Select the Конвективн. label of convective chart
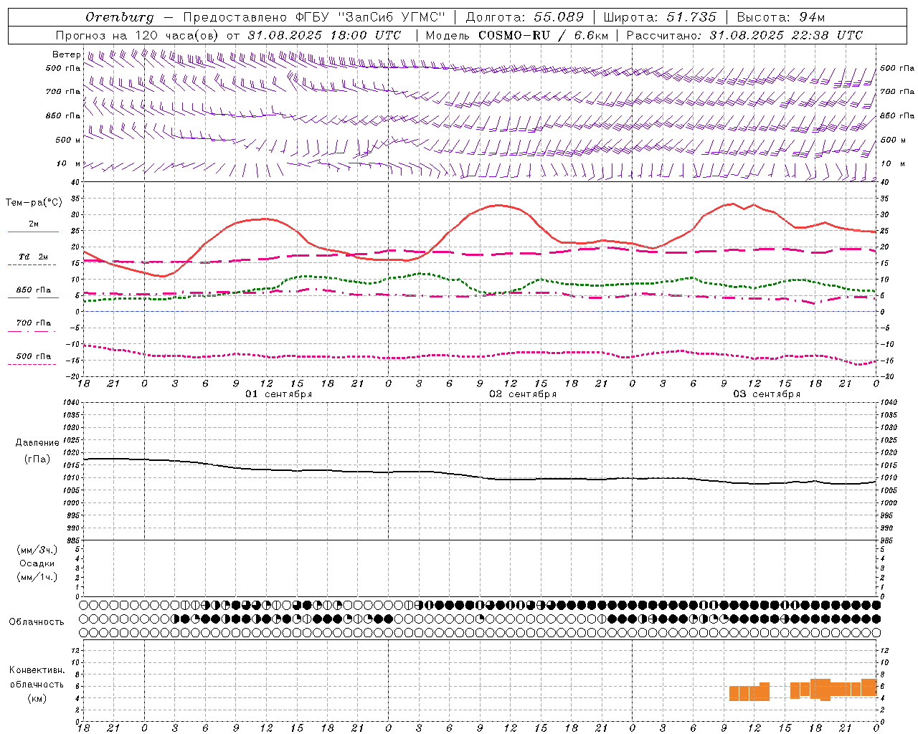Image resolution: width=918 pixels, height=734 pixels. (37, 670)
